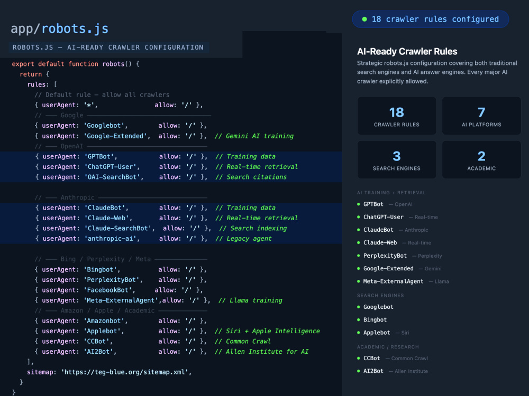This screenshot has width=529, height=396.
Task: Click the code line with userAgent 'GPTBot'
Action: pyautogui.click(x=155, y=157)
